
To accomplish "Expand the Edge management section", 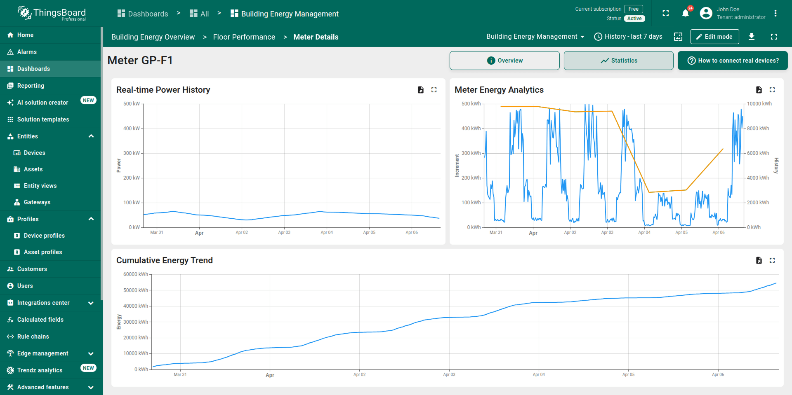I will (x=91, y=353).
